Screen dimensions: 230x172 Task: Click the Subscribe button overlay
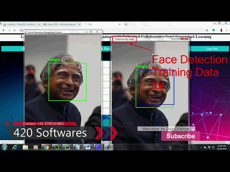[x=180, y=136]
